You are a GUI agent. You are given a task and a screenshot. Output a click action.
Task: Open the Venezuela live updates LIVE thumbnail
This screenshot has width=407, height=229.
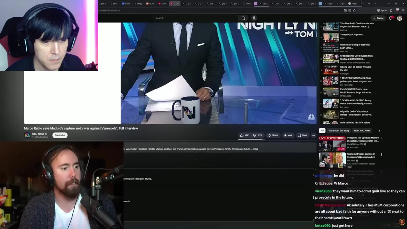332,144
